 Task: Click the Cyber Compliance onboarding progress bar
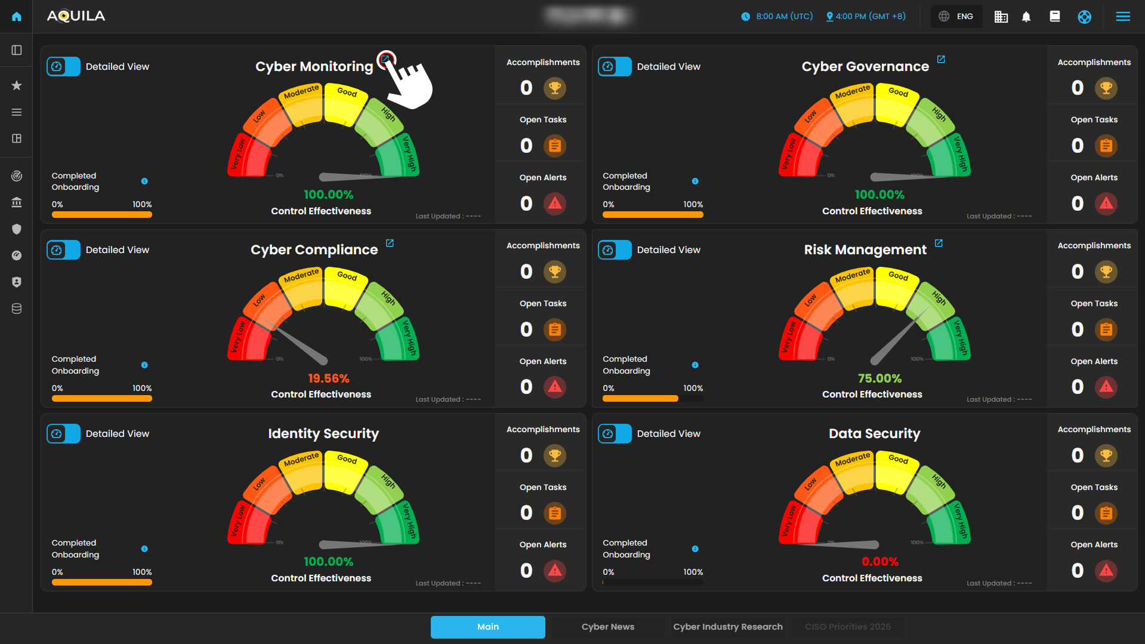coord(102,399)
